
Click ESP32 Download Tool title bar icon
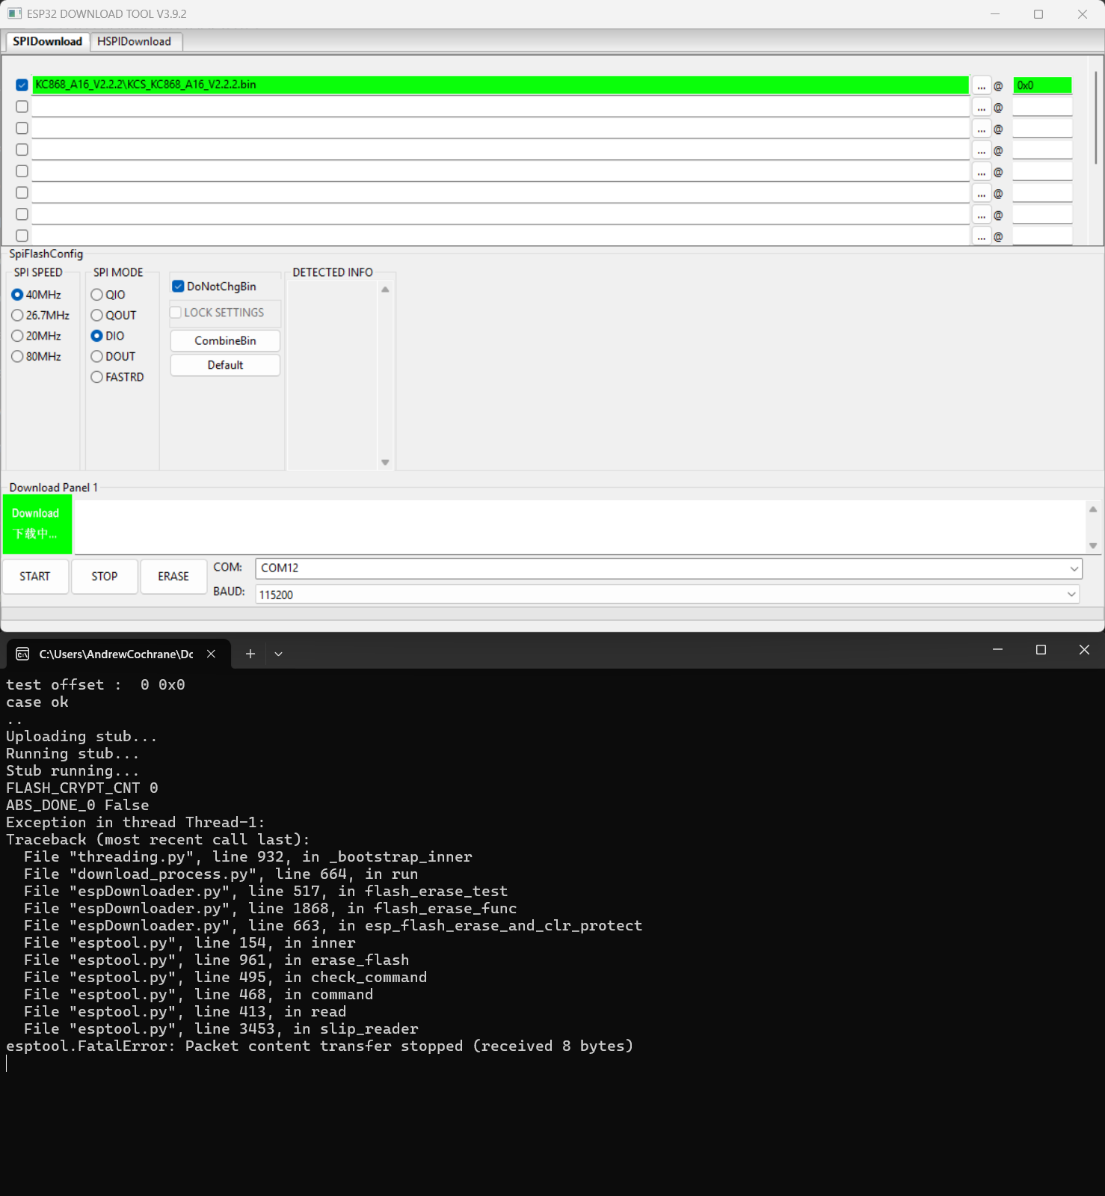click(x=14, y=13)
